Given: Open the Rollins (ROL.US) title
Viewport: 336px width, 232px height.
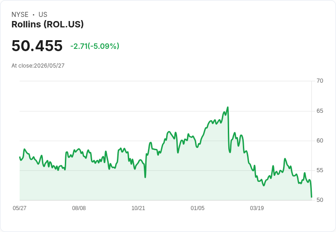Looking at the screenshot, I should 47,24.
